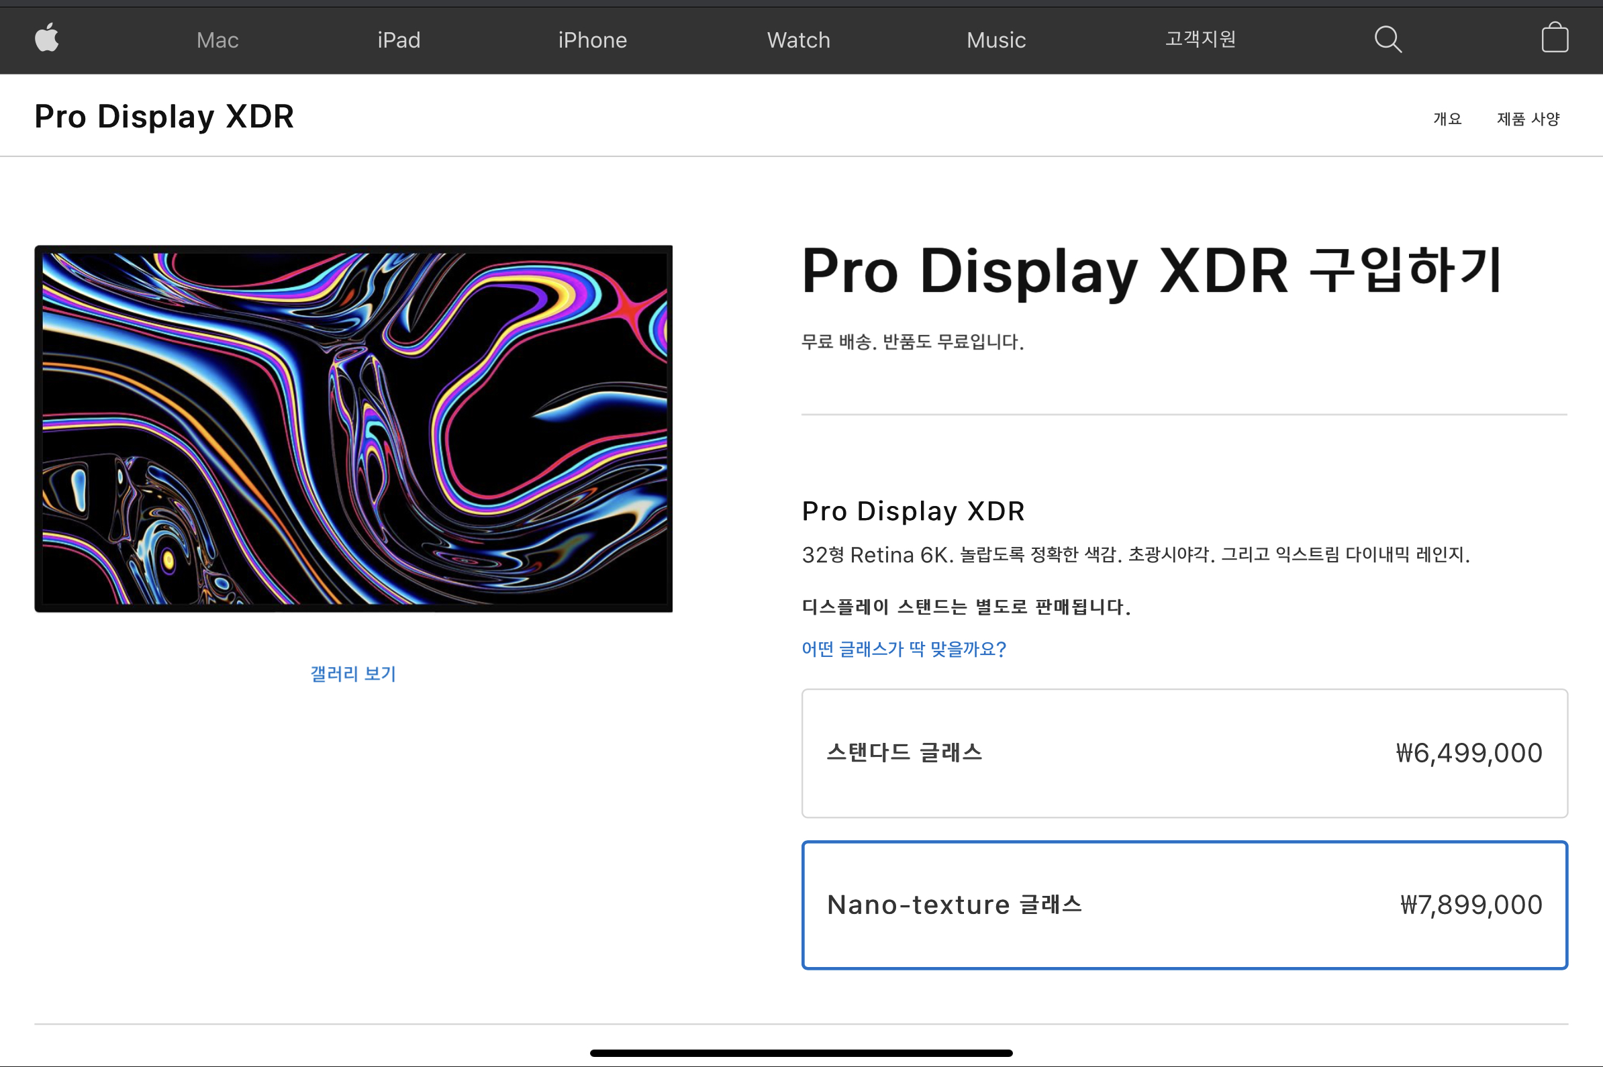Select the 스탠다드 글래스 option
The width and height of the screenshot is (1603, 1067).
click(904, 753)
